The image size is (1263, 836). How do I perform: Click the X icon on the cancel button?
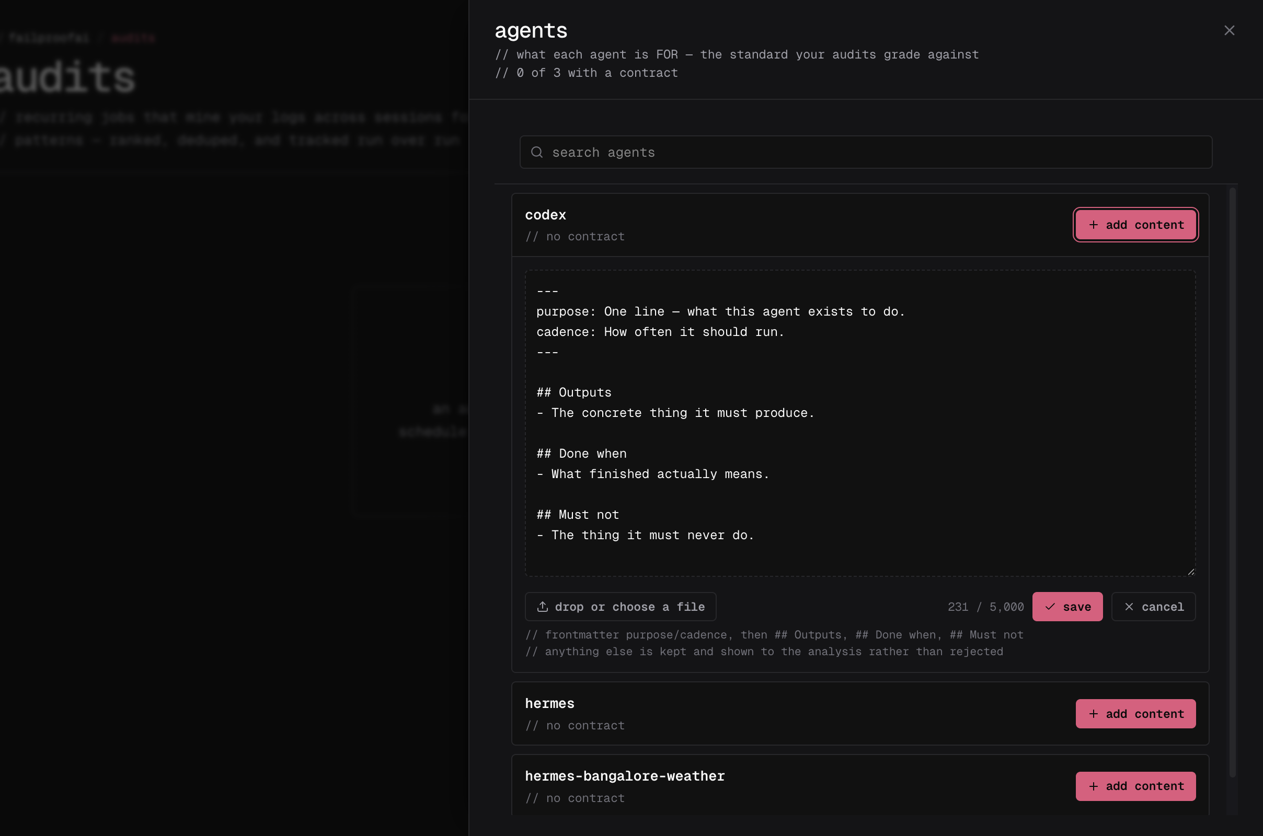[x=1129, y=606]
